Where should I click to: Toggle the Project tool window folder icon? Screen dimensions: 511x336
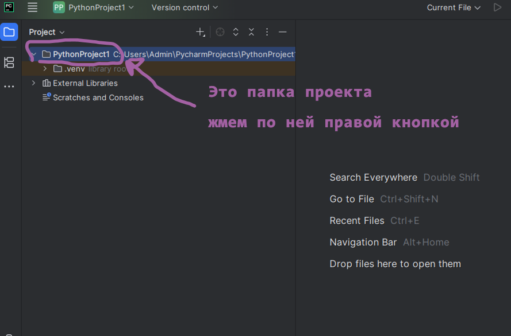9,32
